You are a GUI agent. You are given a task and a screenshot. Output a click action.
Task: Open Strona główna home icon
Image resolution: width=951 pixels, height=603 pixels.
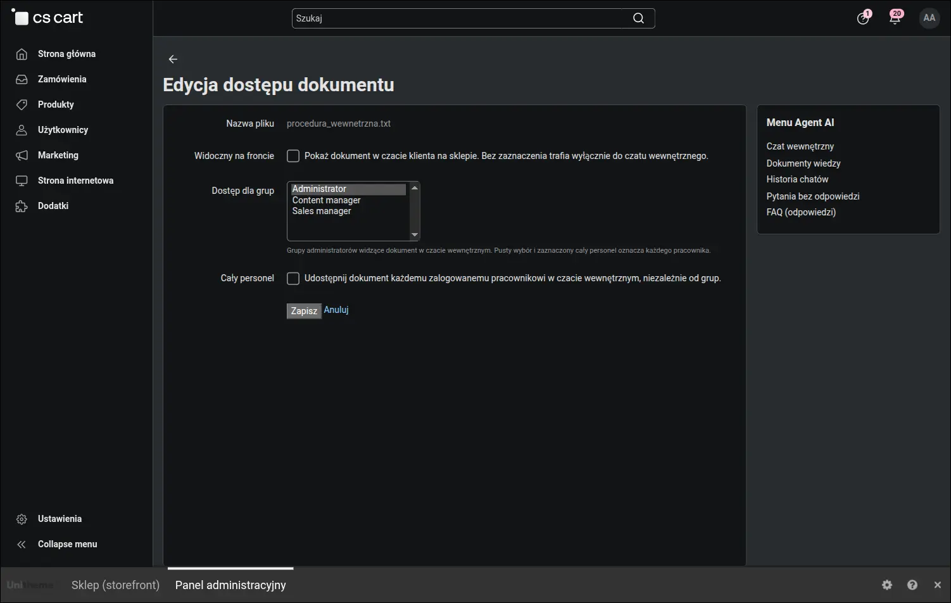[x=22, y=54]
